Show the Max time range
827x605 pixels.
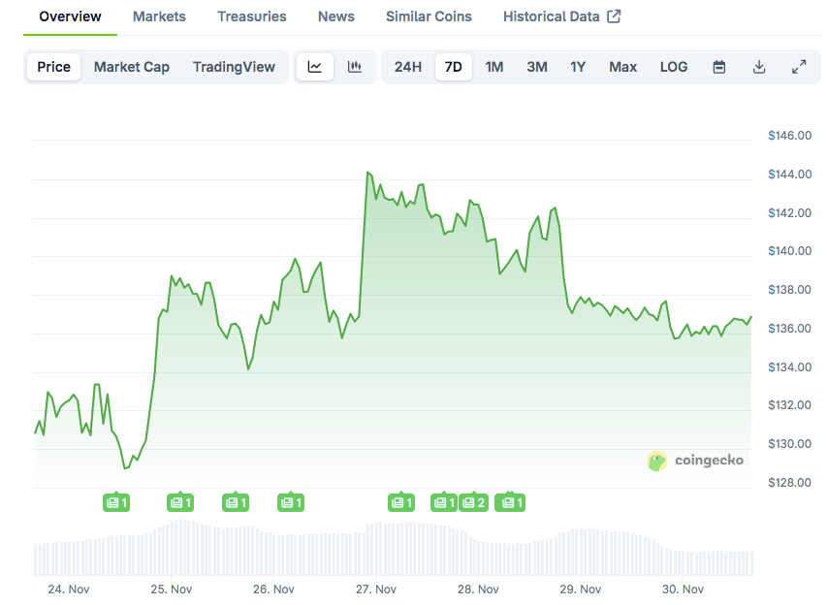623,67
